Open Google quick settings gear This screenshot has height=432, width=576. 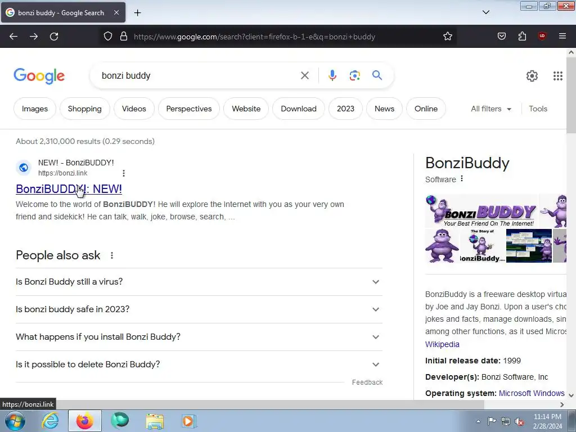[x=532, y=76]
